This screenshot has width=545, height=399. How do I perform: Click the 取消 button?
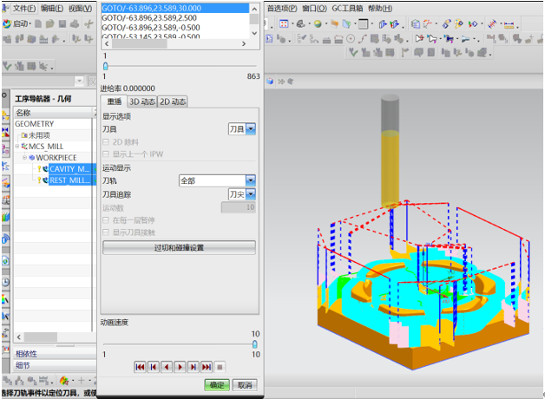(x=245, y=385)
